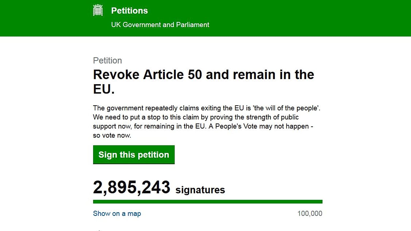Screen dimensions: 411x231
Task: Click the line starting We need to put
Action: (196, 117)
